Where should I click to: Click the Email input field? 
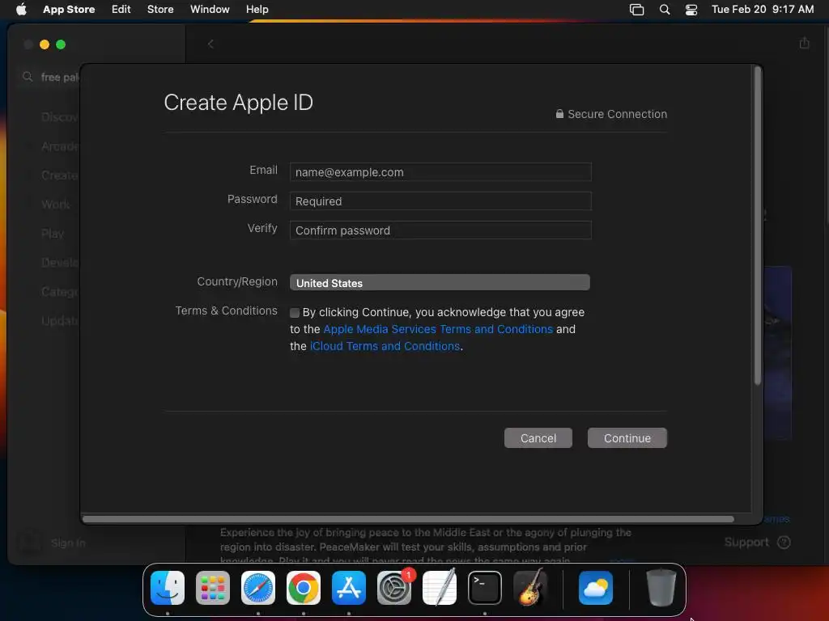click(440, 172)
